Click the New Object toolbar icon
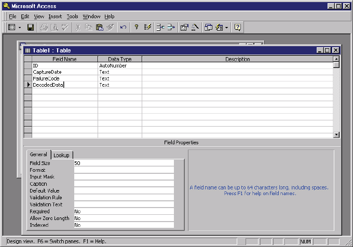This screenshot has width=353, height=247. pos(219,28)
